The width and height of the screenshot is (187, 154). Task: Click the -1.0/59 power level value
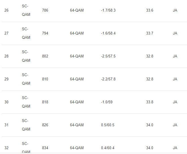[107, 102]
